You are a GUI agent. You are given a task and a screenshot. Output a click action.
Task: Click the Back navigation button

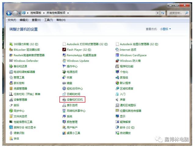(9, 13)
